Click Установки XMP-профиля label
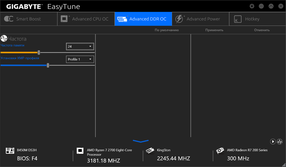 tap(20, 58)
